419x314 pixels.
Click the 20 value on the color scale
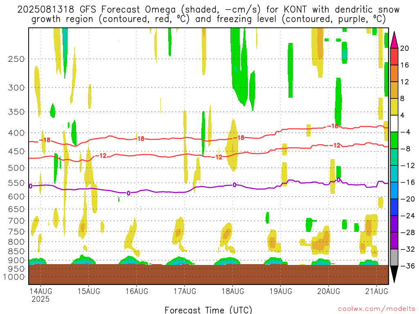[x=405, y=48]
